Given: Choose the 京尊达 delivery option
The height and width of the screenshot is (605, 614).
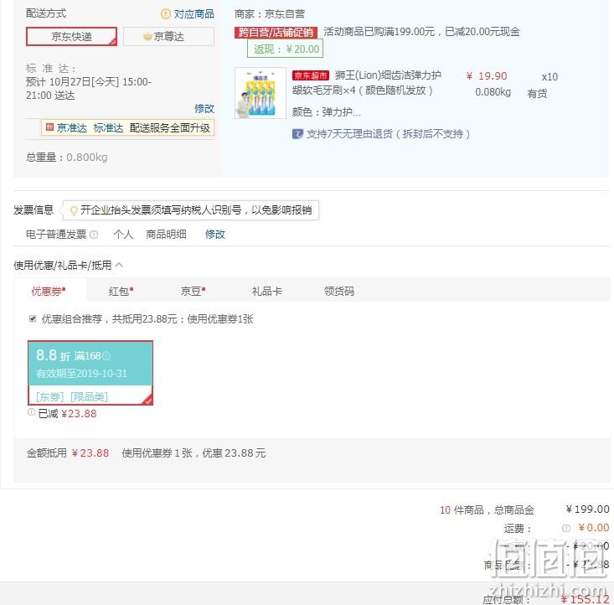Looking at the screenshot, I should click(x=168, y=36).
